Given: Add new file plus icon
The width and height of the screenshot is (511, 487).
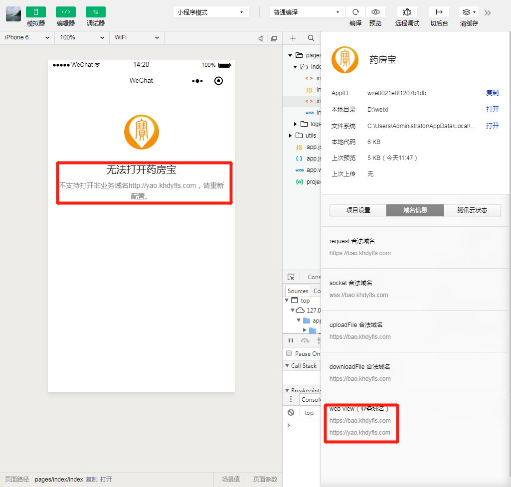Looking at the screenshot, I should 293,38.
